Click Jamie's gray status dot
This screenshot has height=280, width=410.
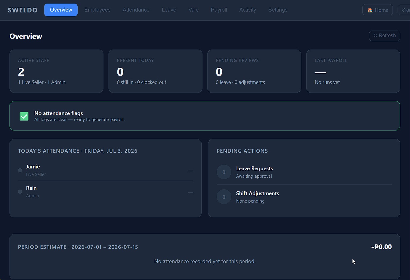[x=20, y=170]
